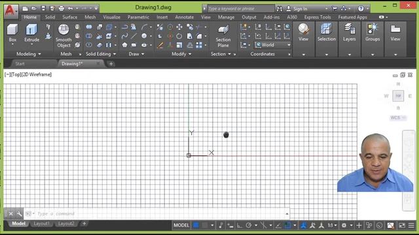Open the status bar Customization menu icon
The height and width of the screenshot is (235, 419).
point(411,225)
